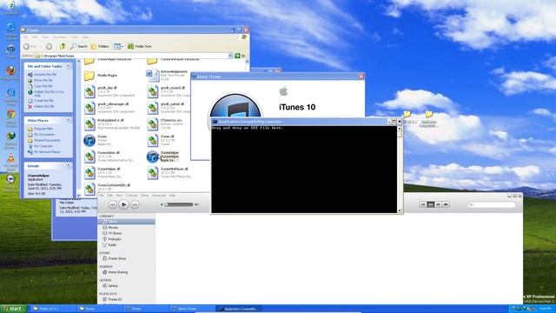Open Advanced menu in iTunes window
Screen dimensions: 556x313
158,196
